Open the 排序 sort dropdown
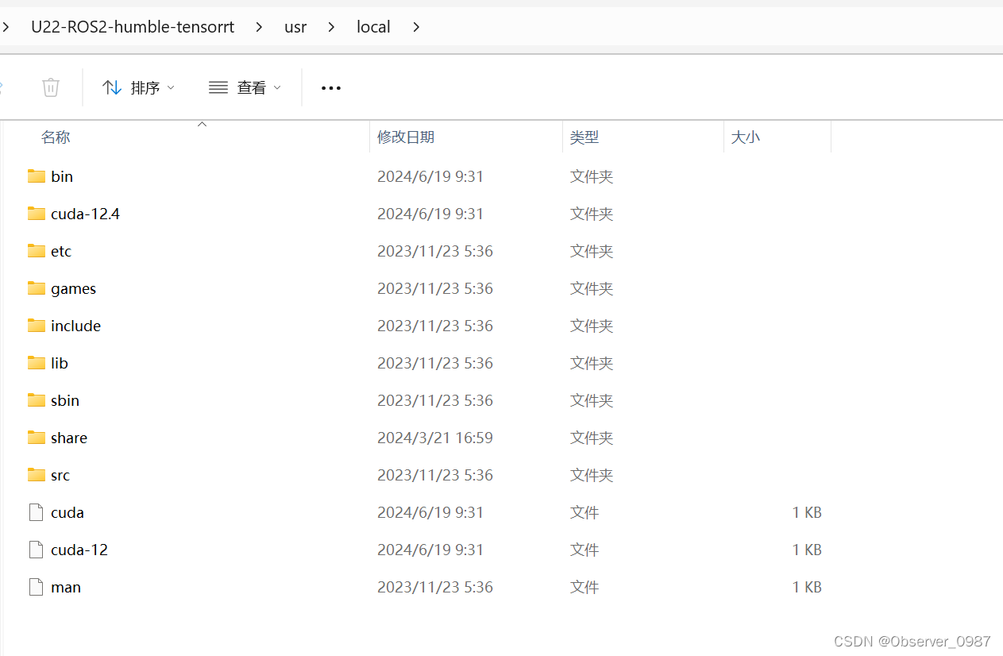 coord(139,87)
